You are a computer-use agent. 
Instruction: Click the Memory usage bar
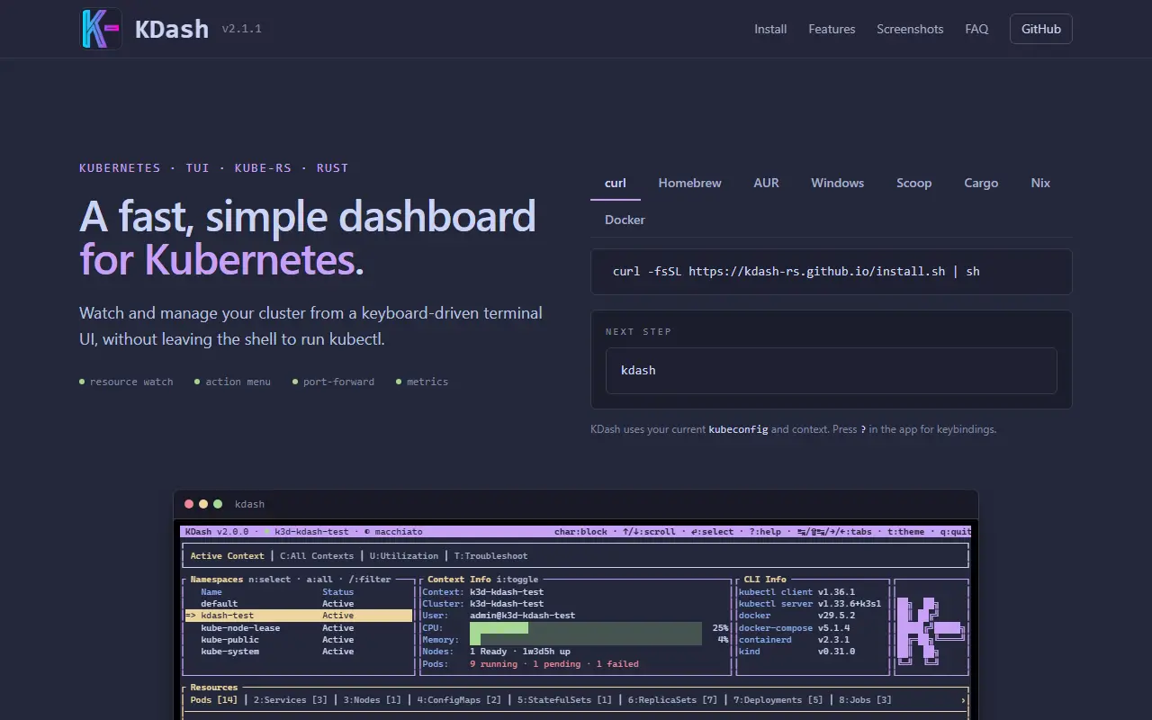click(x=586, y=640)
